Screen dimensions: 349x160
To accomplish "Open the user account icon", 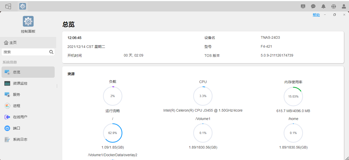I will [x=344, y=6].
